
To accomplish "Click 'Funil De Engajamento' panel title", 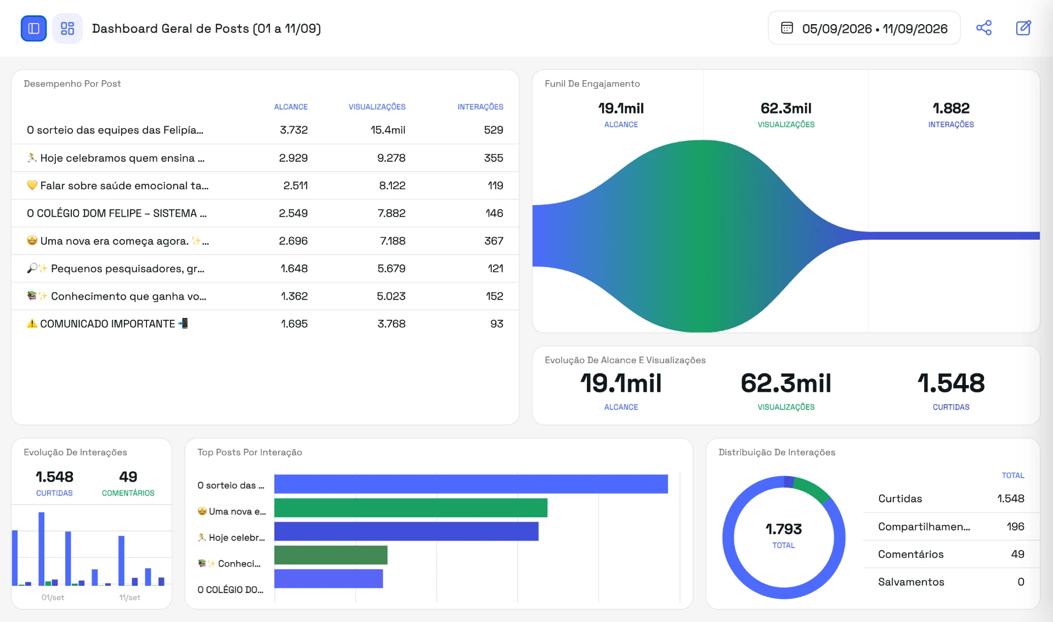I will coord(592,83).
